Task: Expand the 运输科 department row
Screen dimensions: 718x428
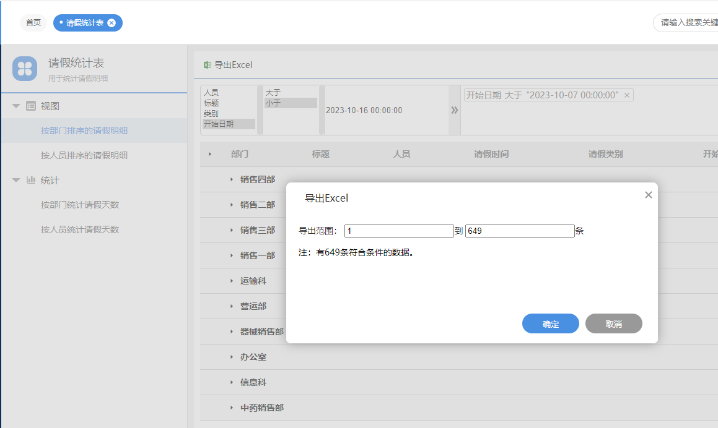Action: [232, 281]
